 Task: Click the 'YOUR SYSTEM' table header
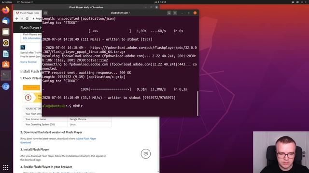click(x=33, y=109)
